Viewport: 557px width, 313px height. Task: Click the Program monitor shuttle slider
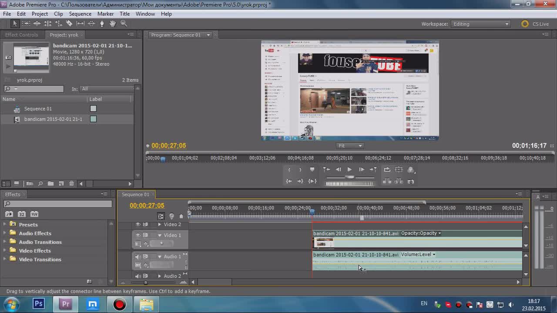pyautogui.click(x=350, y=177)
